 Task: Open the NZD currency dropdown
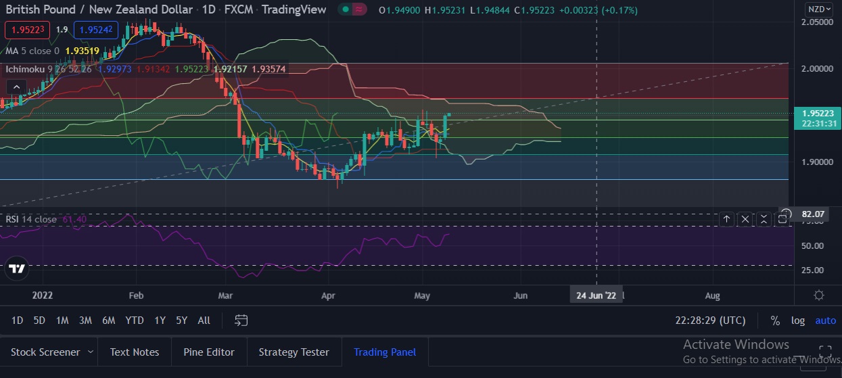819,9
